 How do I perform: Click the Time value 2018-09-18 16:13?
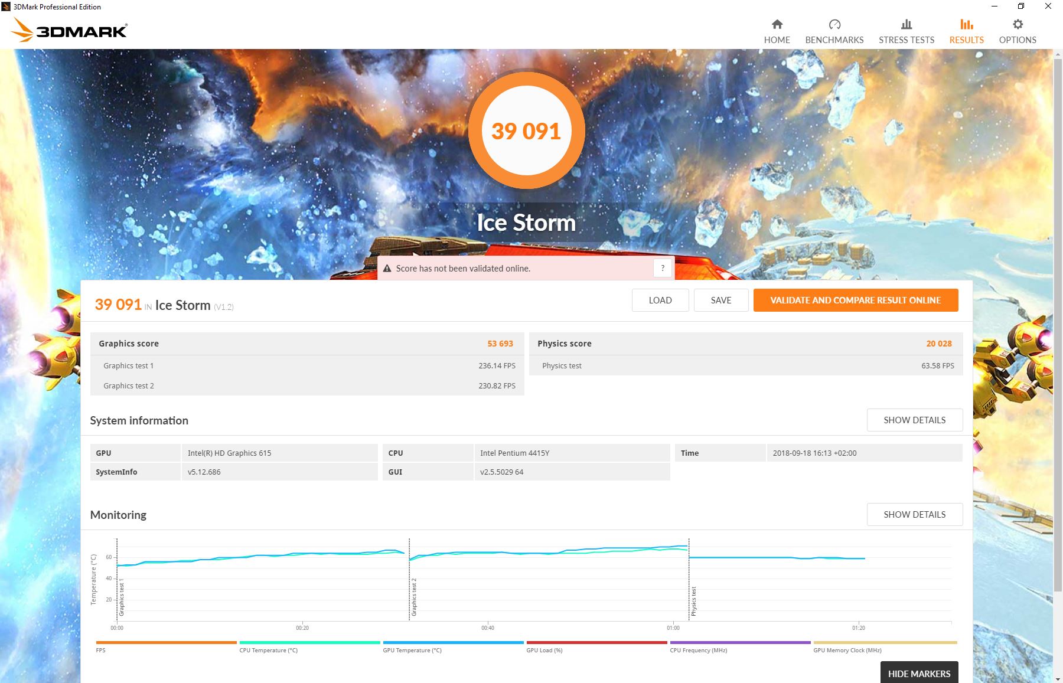[x=814, y=453]
